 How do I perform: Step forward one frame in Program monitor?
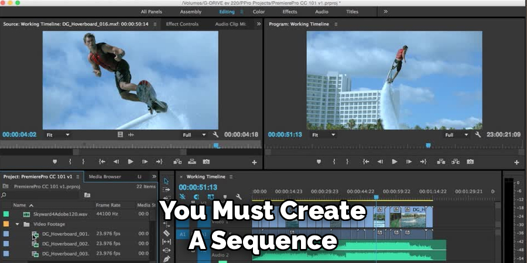click(x=409, y=162)
